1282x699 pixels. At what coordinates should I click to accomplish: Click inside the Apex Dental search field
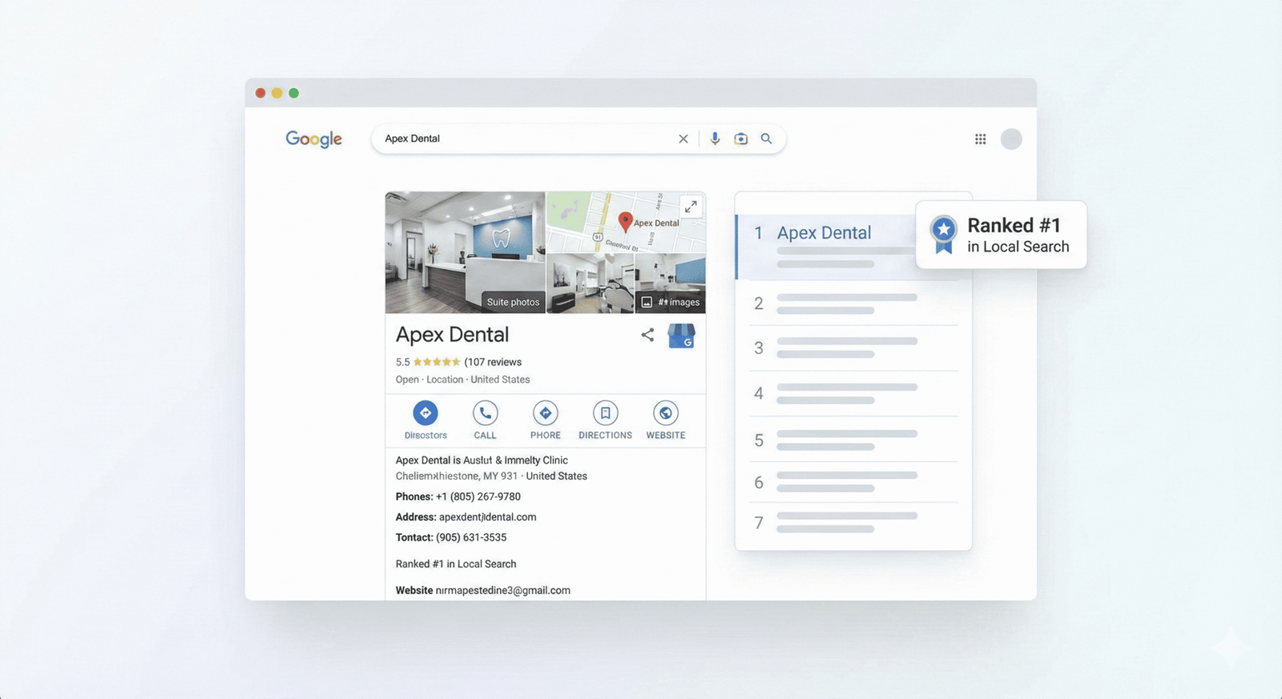point(521,139)
